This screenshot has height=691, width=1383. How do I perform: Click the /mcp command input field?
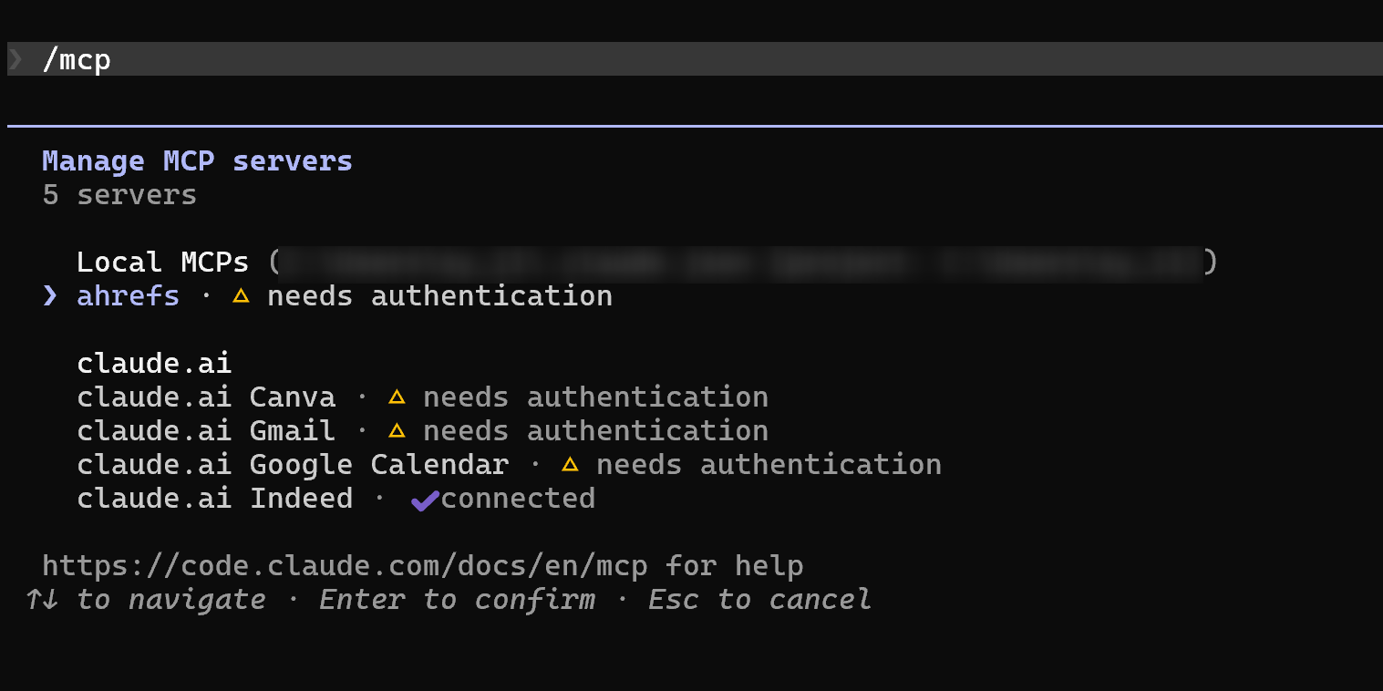tap(77, 58)
